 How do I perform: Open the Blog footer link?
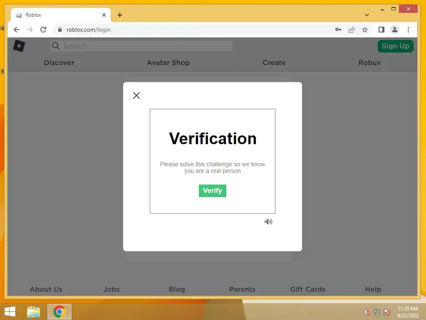177,289
